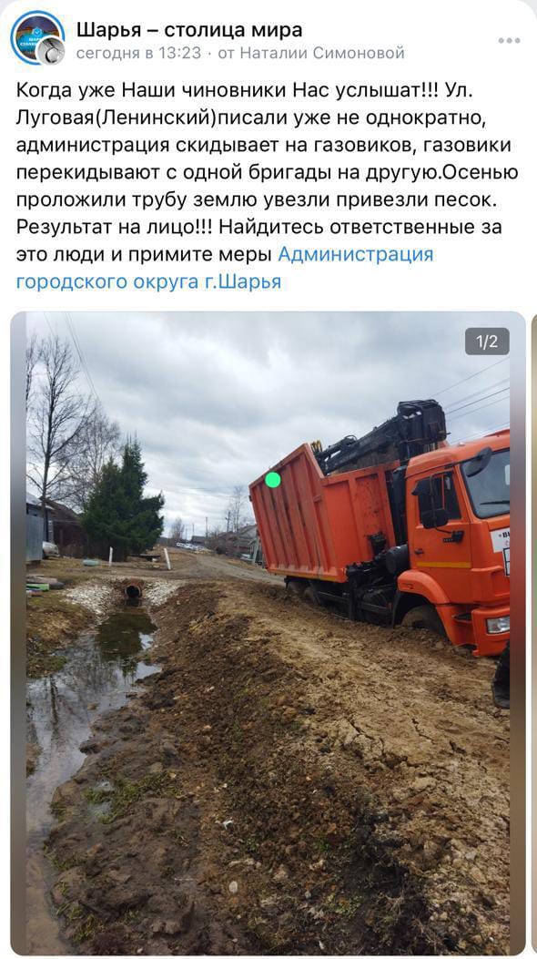Show the next photo peeking at right edge
The height and width of the screenshot is (959, 537).
533,633
